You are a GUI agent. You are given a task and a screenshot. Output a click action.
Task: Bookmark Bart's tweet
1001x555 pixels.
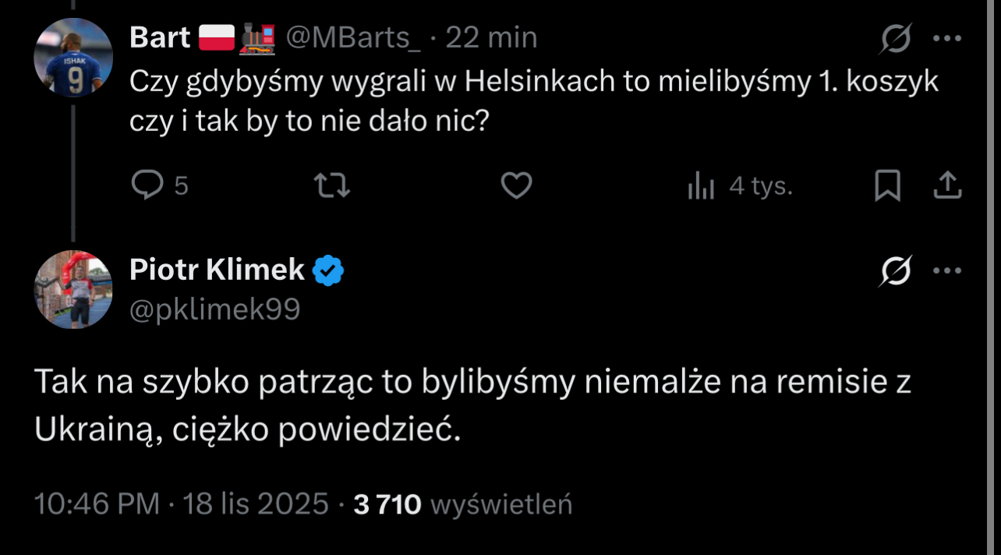click(x=887, y=186)
